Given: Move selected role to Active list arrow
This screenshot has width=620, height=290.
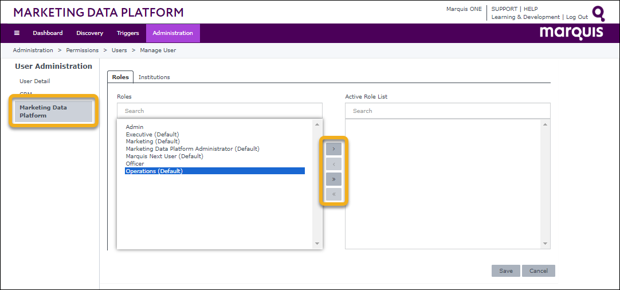Looking at the screenshot, I should (333, 148).
